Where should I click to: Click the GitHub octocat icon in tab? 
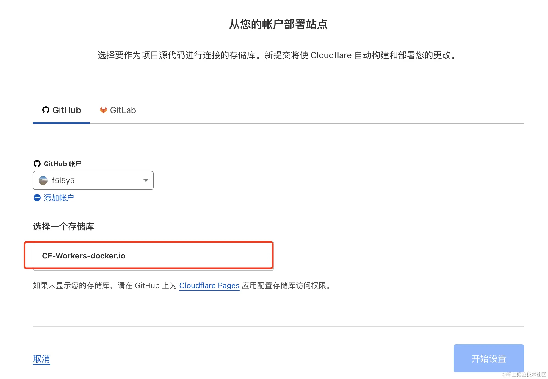click(x=46, y=110)
